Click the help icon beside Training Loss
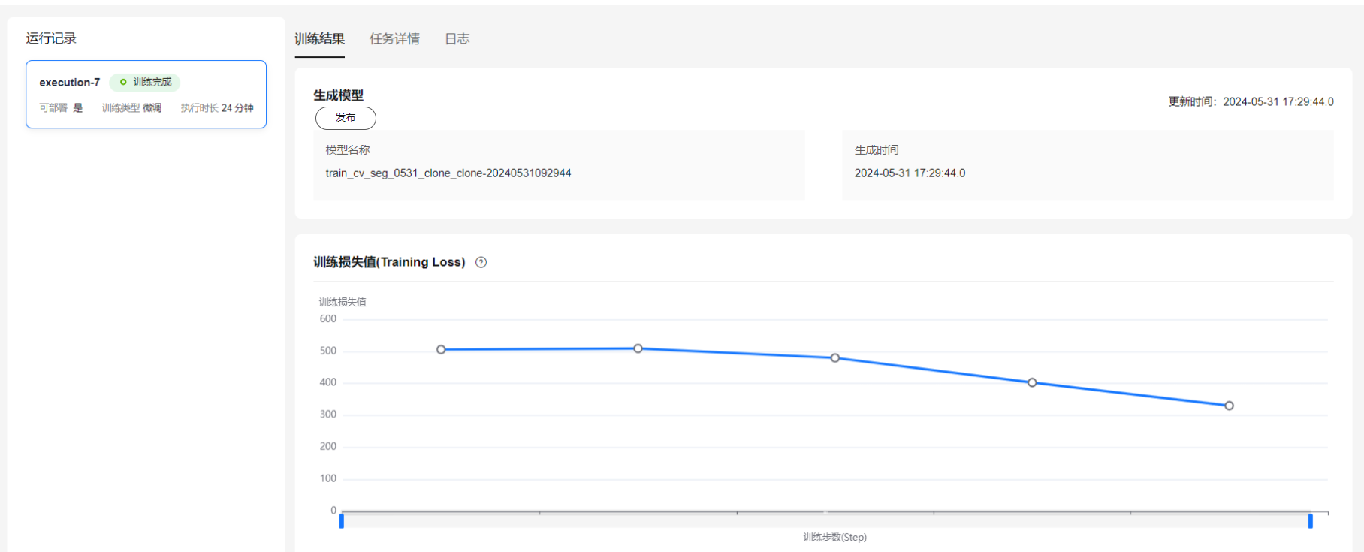 481,262
